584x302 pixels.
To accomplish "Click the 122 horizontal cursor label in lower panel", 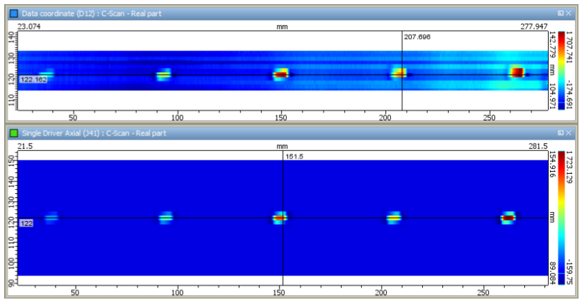I will [26, 223].
